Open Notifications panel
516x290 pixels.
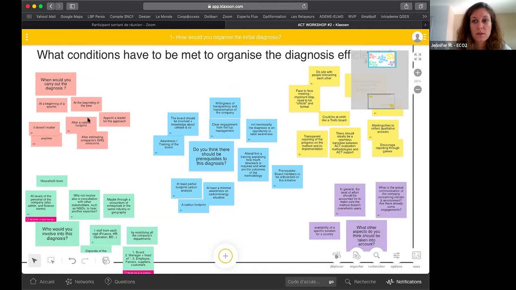[404, 282]
